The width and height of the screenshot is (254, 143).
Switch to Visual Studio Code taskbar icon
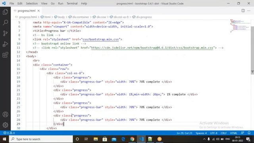point(141,139)
